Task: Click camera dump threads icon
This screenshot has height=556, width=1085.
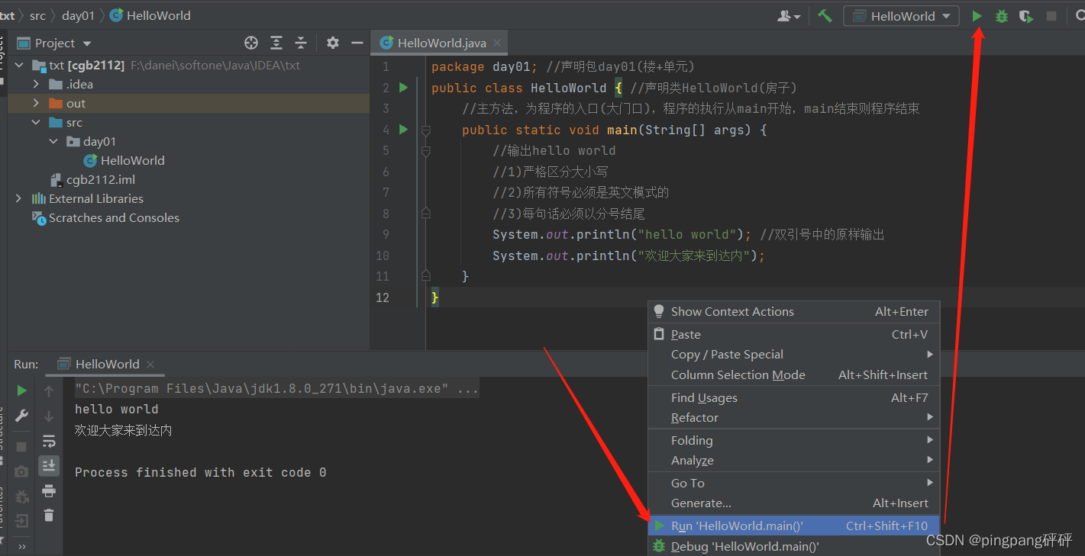Action: coord(21,471)
